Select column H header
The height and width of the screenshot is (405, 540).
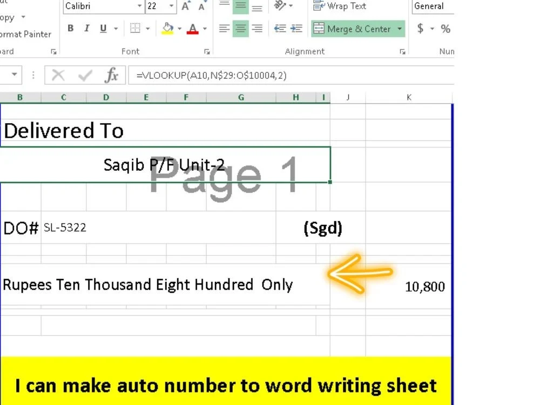coord(296,97)
